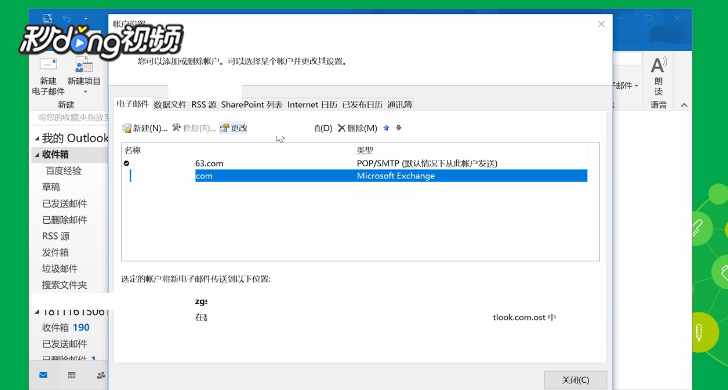Open the Drafts (草稿) folder
Image resolution: width=728 pixels, height=390 pixels.
coord(51,187)
